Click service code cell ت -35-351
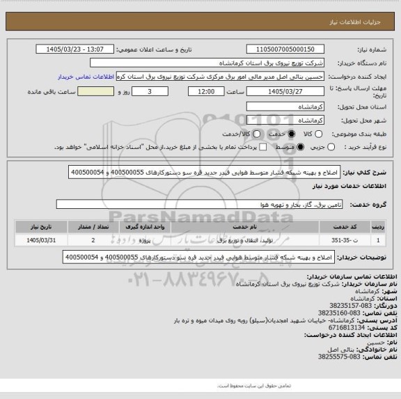 [345, 240]
